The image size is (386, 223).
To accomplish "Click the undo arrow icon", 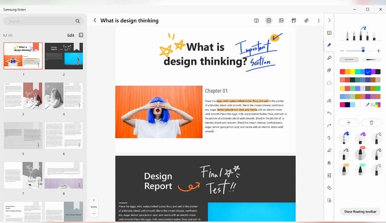I will (329, 113).
